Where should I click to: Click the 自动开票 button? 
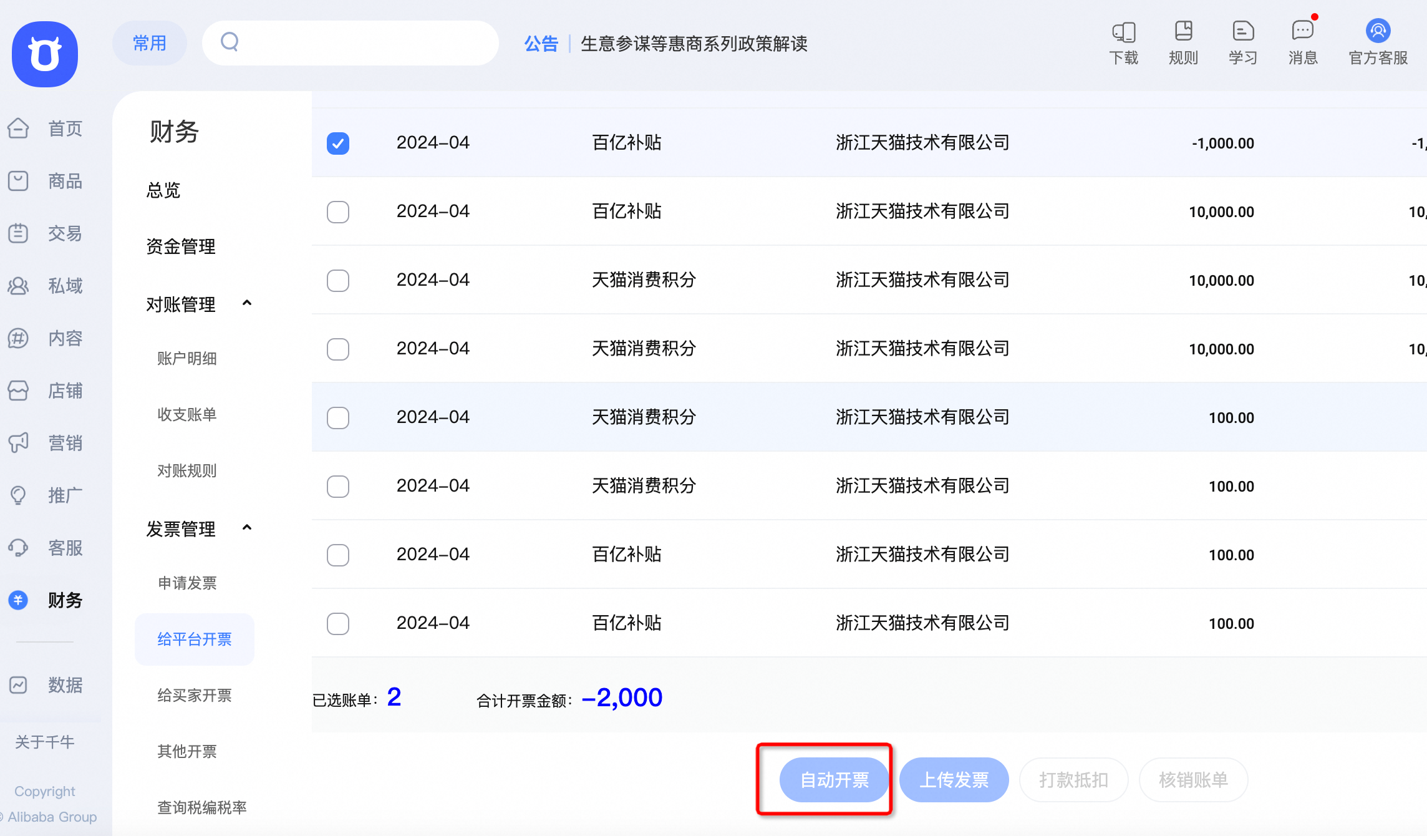(x=834, y=780)
